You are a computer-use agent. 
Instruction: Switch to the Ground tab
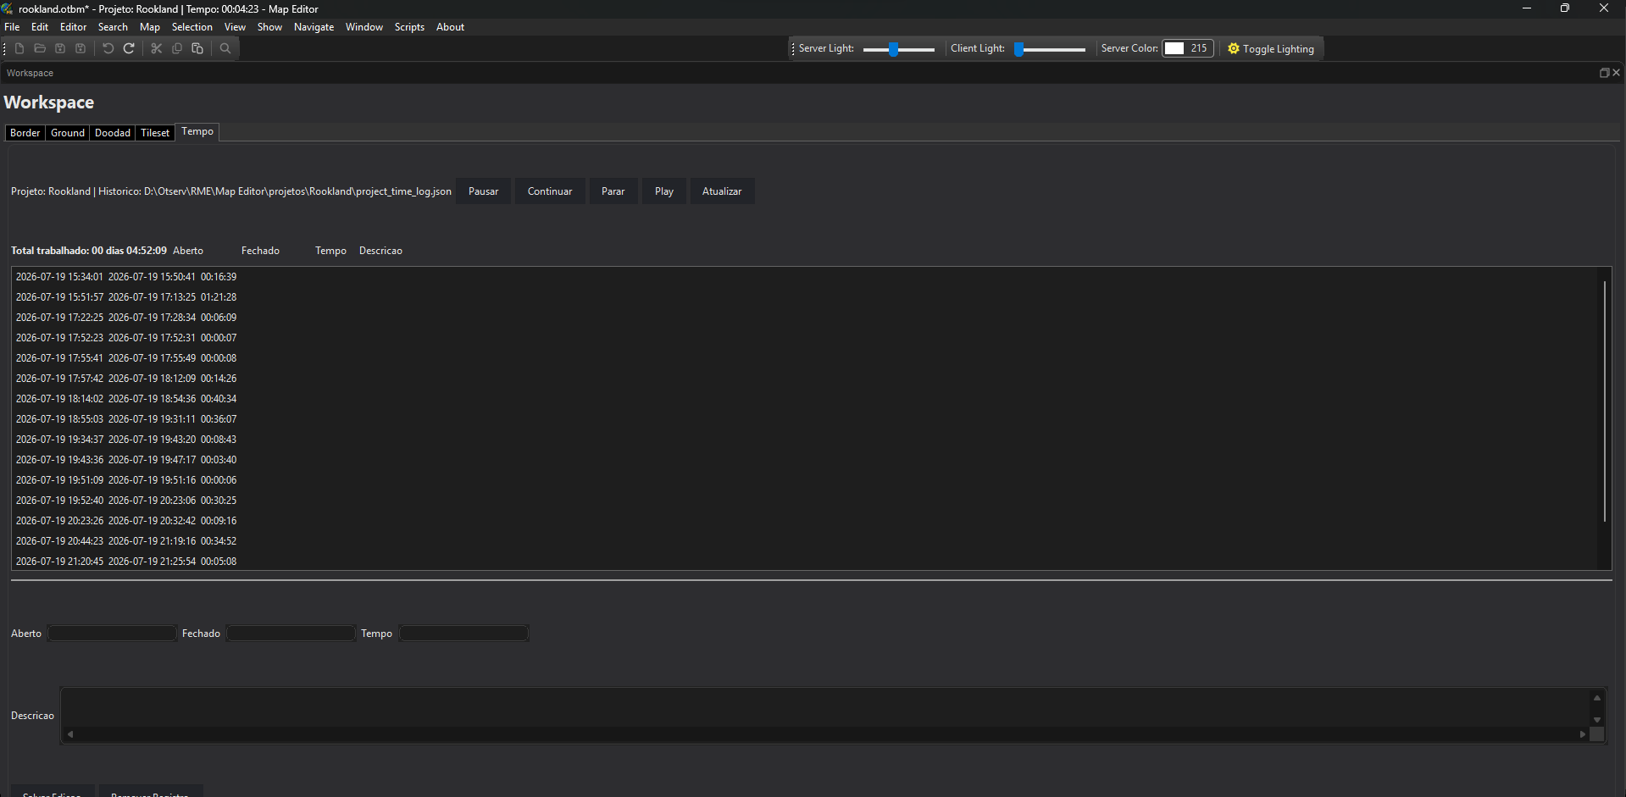tap(68, 133)
